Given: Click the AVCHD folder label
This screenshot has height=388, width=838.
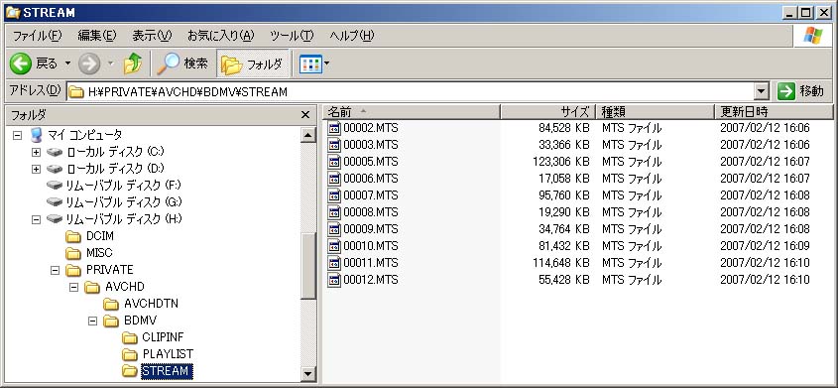Looking at the screenshot, I should tap(125, 287).
